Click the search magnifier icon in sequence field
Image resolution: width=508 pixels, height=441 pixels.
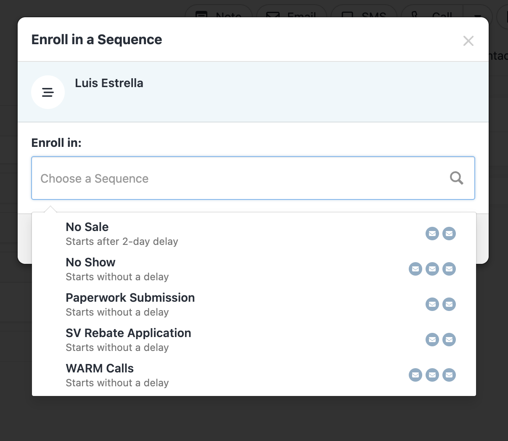456,178
